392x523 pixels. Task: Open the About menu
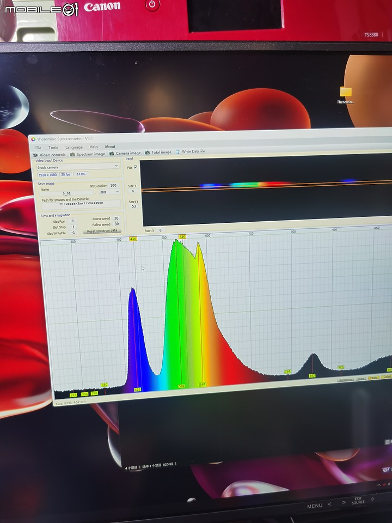[109, 147]
